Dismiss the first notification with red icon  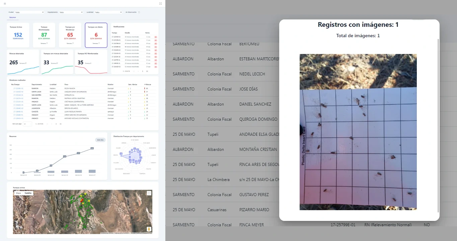click(x=156, y=37)
